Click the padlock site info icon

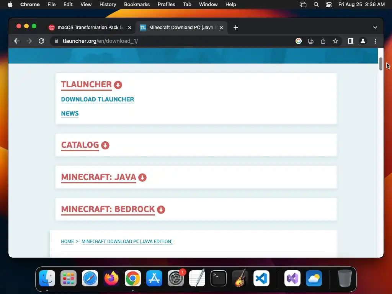[x=57, y=41]
